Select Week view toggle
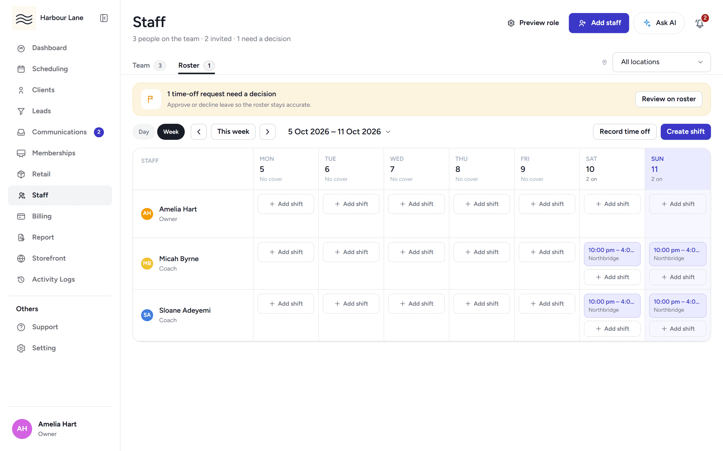 point(171,132)
